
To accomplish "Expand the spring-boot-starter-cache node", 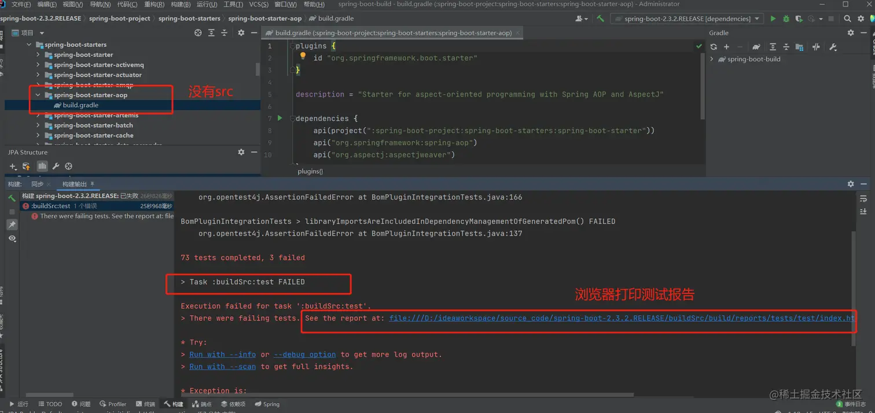I will [38, 135].
